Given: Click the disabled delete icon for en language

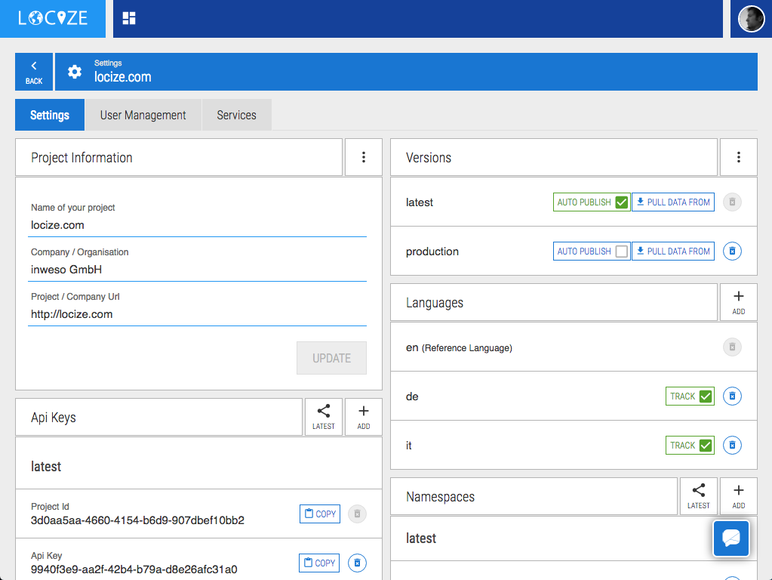Looking at the screenshot, I should (732, 347).
